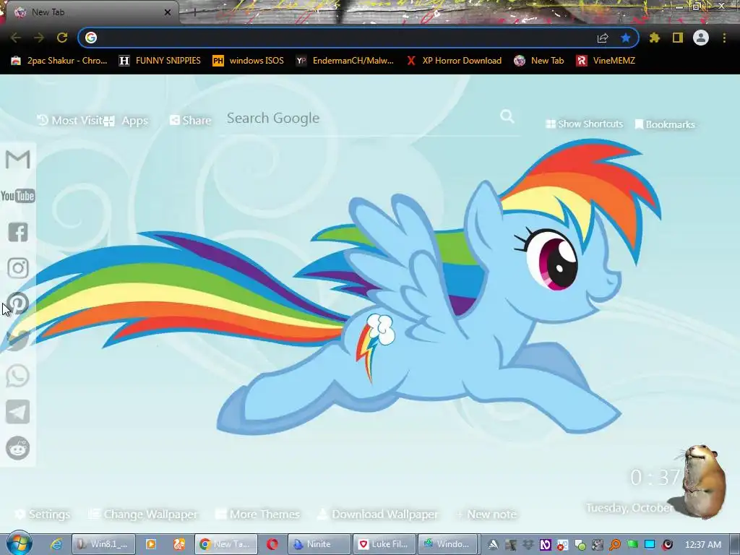Open WhatsApp from the sidebar
This screenshot has width=740, height=555.
[18, 376]
